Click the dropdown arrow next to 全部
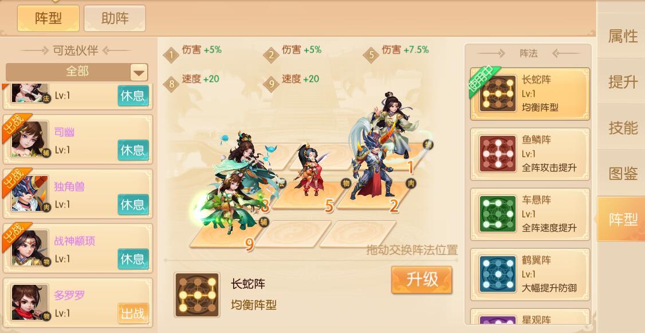Viewport: 645px width, 333px height. point(139,72)
